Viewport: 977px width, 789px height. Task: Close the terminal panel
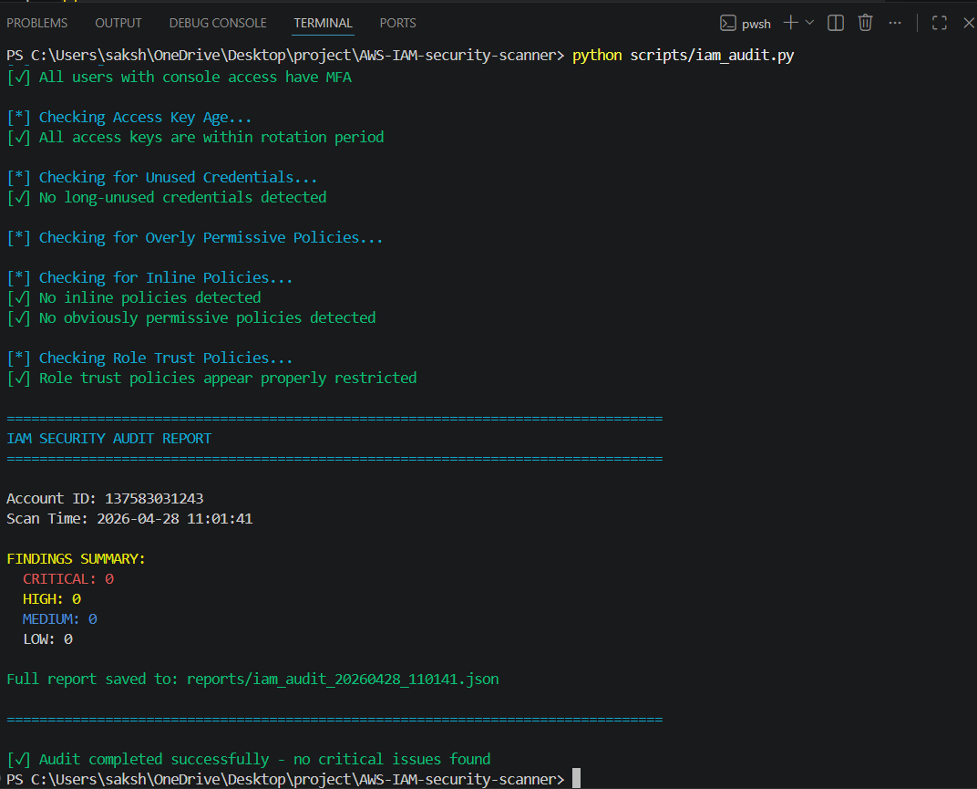tap(968, 23)
